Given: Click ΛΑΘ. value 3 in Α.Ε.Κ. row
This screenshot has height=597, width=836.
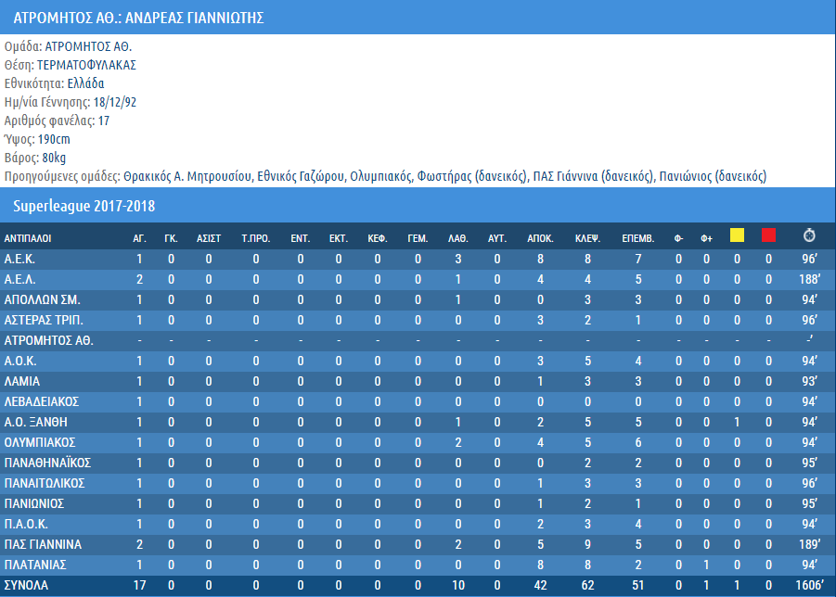Looking at the screenshot, I should coord(458,260).
